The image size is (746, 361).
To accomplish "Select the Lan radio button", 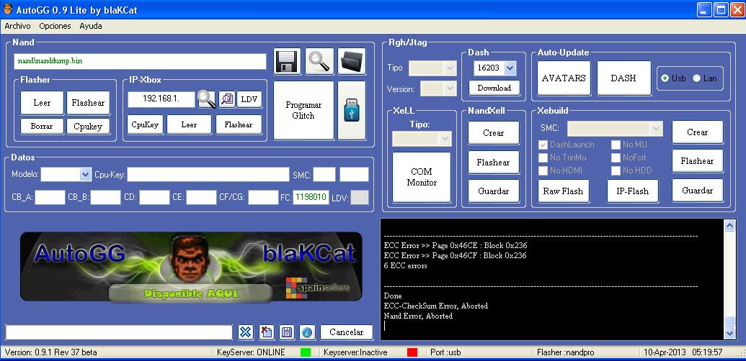I will pos(696,78).
